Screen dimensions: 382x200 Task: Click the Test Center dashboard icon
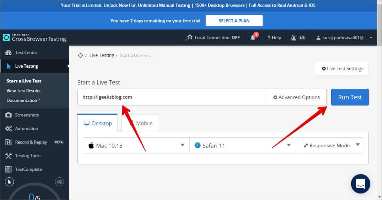[8, 53]
